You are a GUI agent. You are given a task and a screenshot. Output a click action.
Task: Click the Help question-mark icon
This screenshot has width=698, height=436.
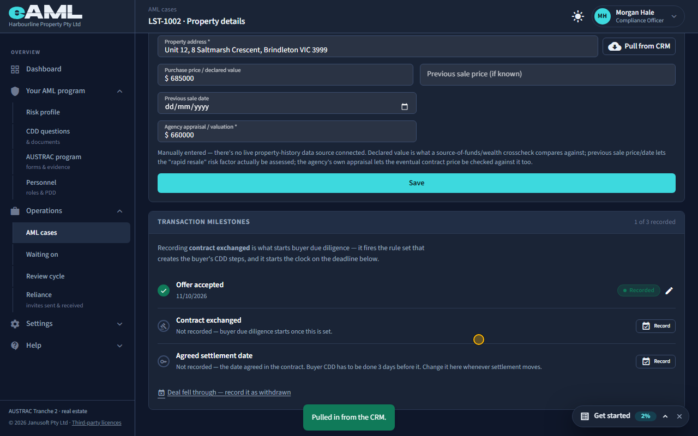pyautogui.click(x=15, y=346)
